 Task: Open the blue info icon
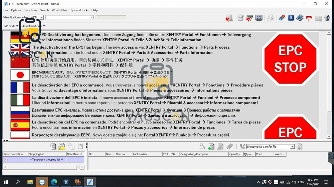coord(291,18)
